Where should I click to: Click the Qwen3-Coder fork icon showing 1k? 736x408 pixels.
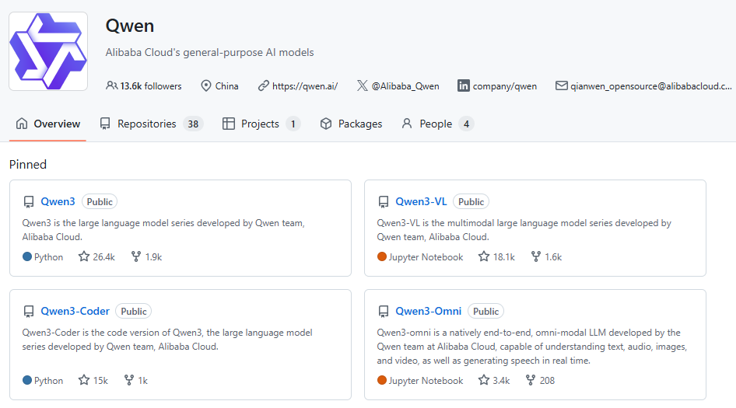coord(128,380)
